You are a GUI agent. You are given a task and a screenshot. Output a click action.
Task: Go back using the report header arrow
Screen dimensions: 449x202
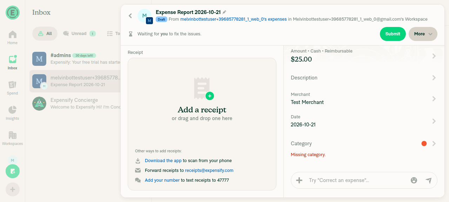(130, 16)
